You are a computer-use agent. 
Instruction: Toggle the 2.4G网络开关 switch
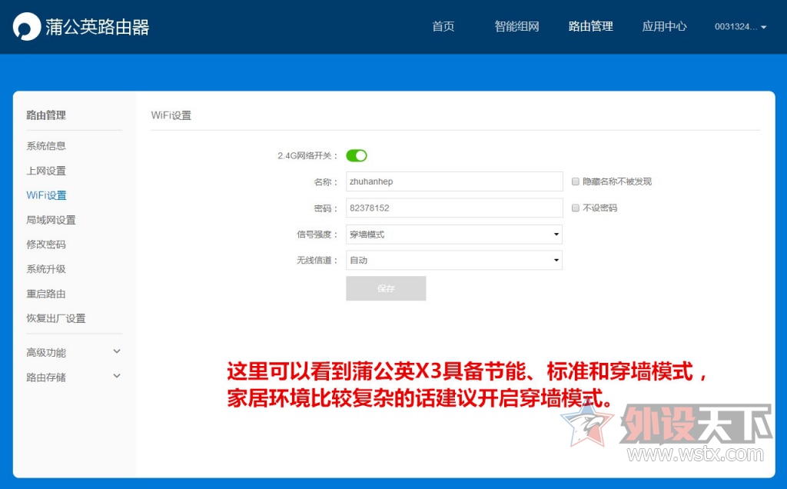pyautogui.click(x=357, y=155)
